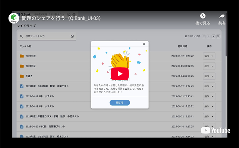Click document icon of 2025-04-12 1年 小テスト
This screenshot has width=239, height=148.
point(22,96)
